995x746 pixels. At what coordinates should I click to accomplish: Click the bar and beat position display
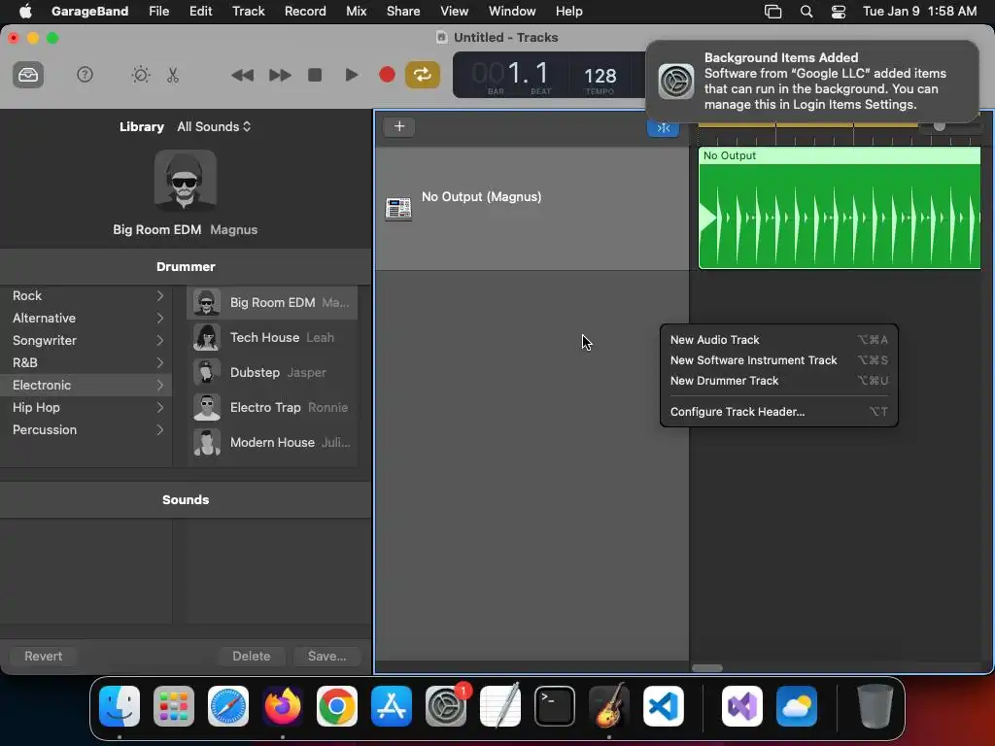[x=511, y=75]
